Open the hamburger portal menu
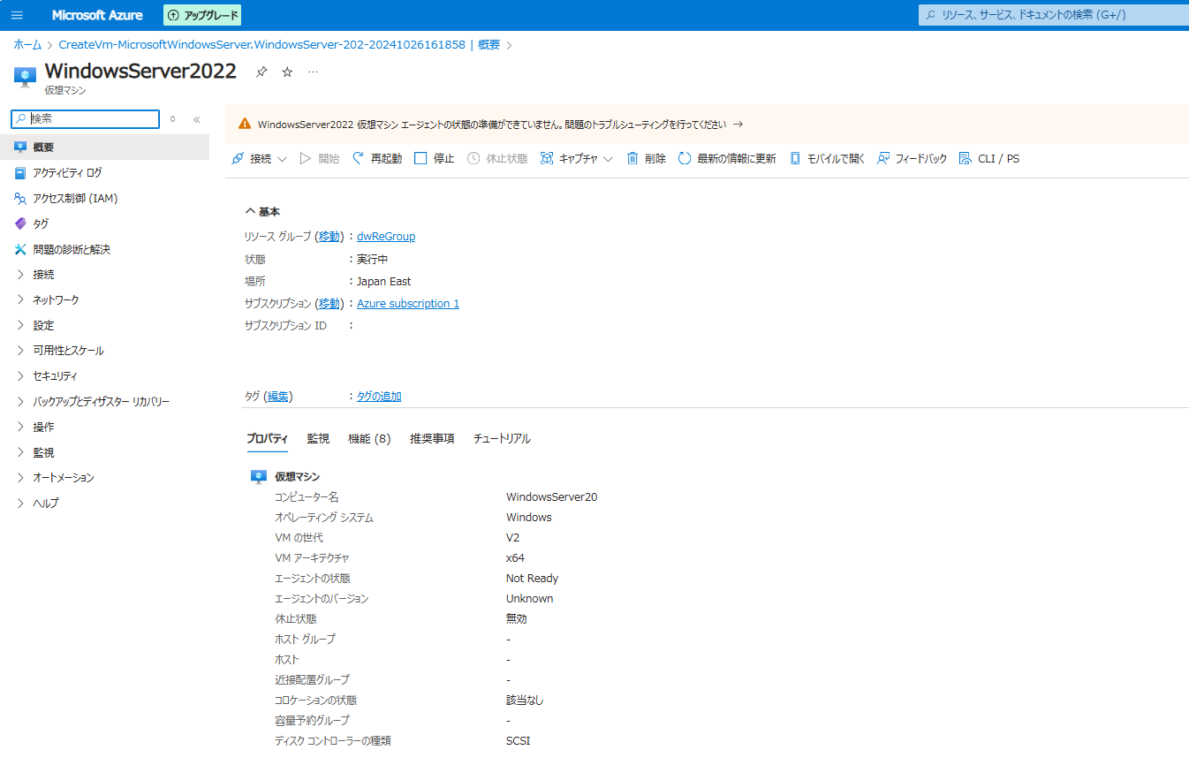The height and width of the screenshot is (765, 1189). [17, 15]
